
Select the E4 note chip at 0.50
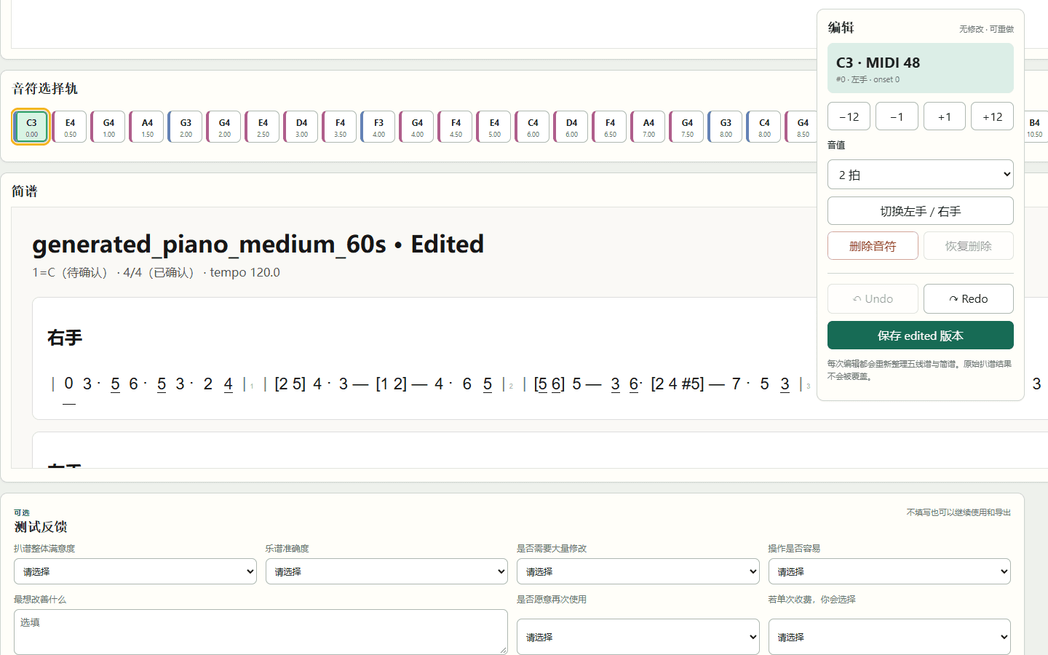tap(70, 127)
